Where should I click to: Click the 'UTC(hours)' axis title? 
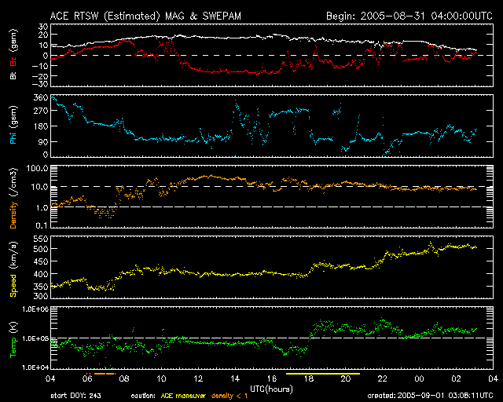[271, 389]
